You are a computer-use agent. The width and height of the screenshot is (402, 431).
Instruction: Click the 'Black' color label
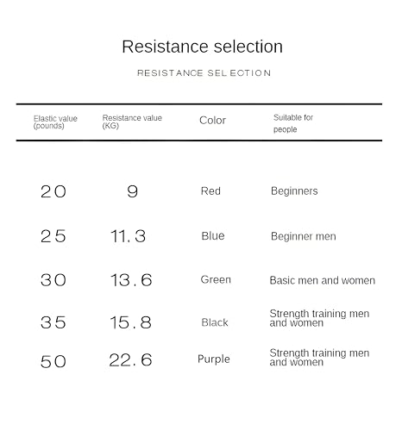click(x=215, y=322)
